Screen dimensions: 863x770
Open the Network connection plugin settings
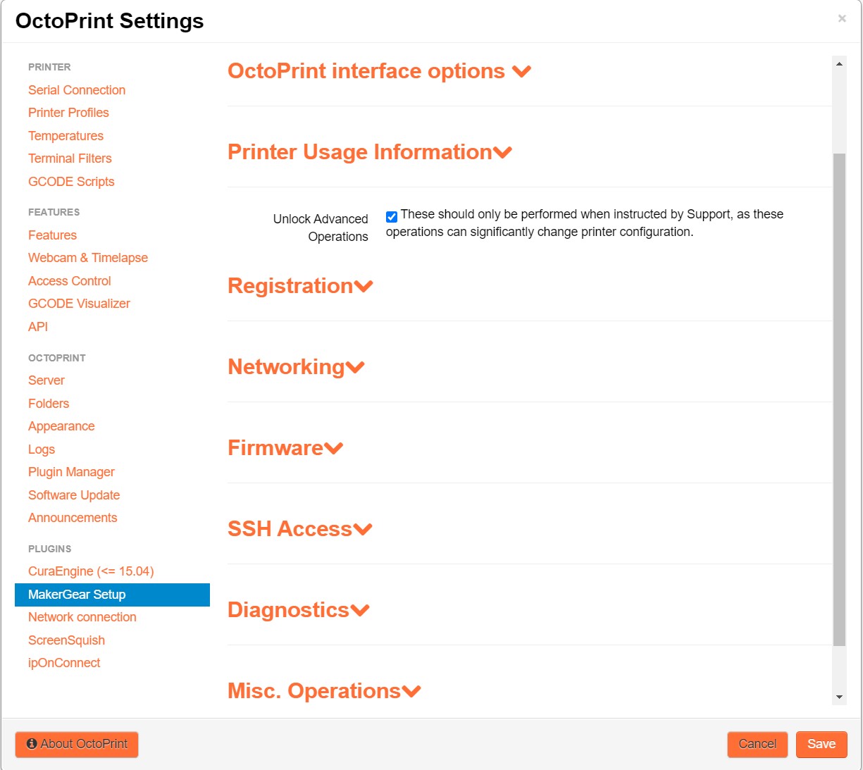click(x=82, y=617)
